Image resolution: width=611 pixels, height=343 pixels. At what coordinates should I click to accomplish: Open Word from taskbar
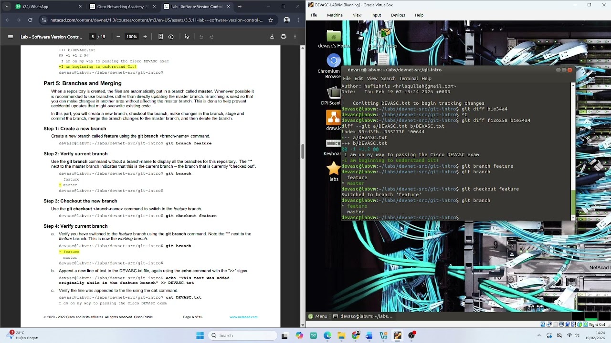tap(369, 335)
